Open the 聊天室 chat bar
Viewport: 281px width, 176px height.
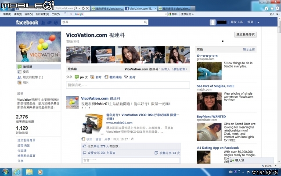[x=251, y=160]
